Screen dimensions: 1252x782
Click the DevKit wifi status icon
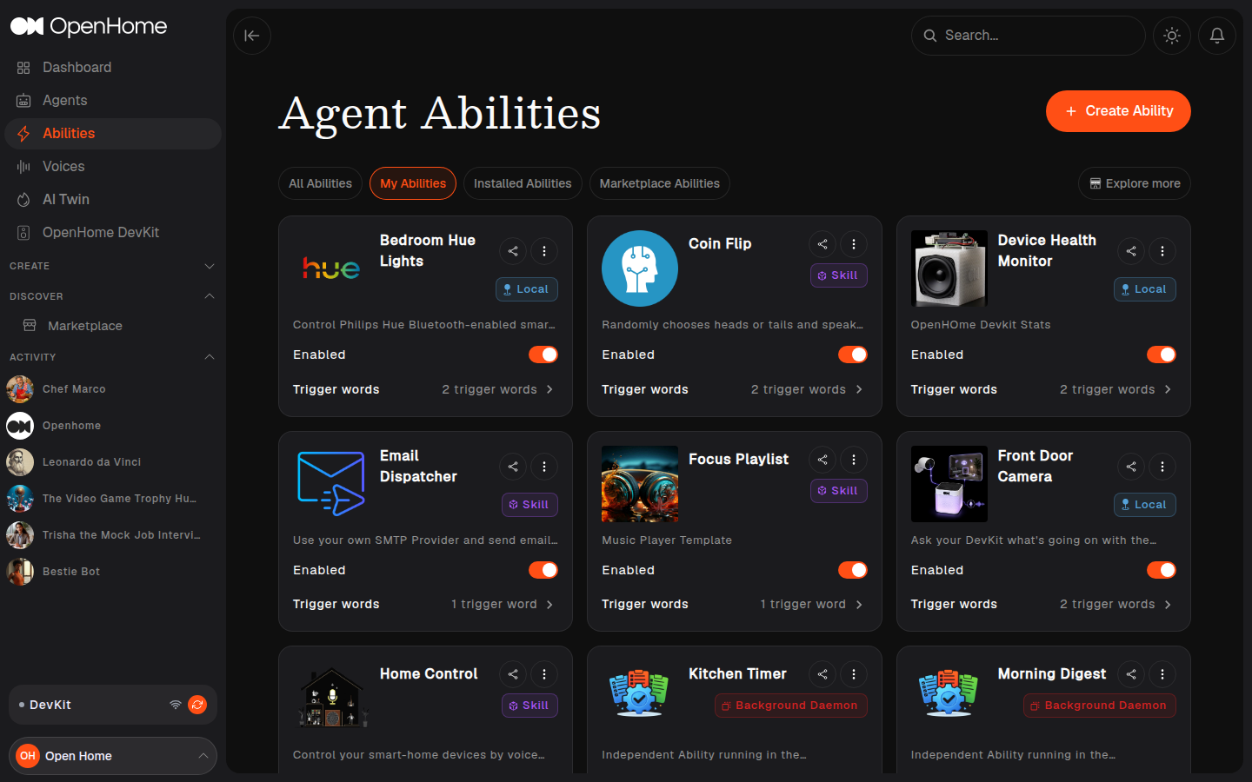(176, 705)
